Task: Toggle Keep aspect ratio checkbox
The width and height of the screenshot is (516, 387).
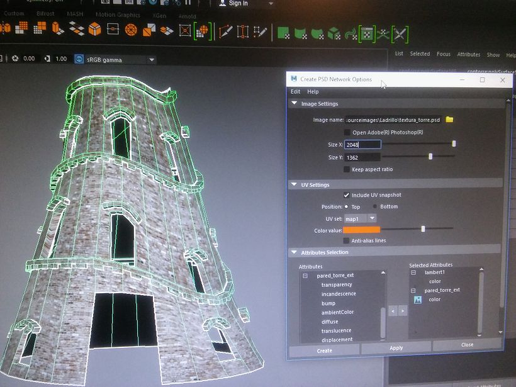Action: (347, 169)
